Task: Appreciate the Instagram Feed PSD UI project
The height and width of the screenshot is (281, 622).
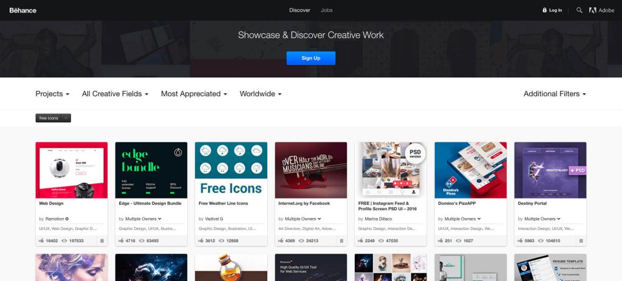Action: click(x=361, y=240)
